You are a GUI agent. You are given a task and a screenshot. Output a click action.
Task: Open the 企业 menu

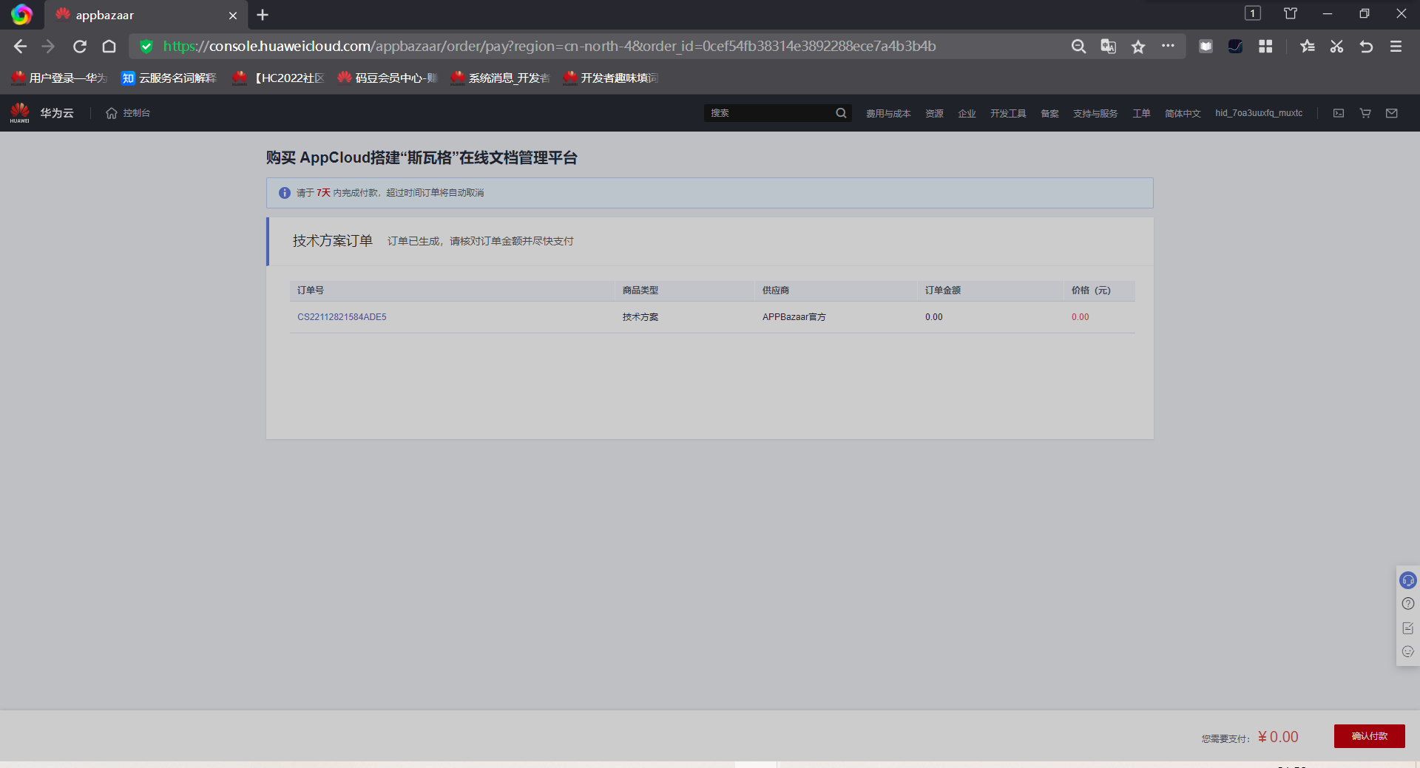[x=967, y=113]
